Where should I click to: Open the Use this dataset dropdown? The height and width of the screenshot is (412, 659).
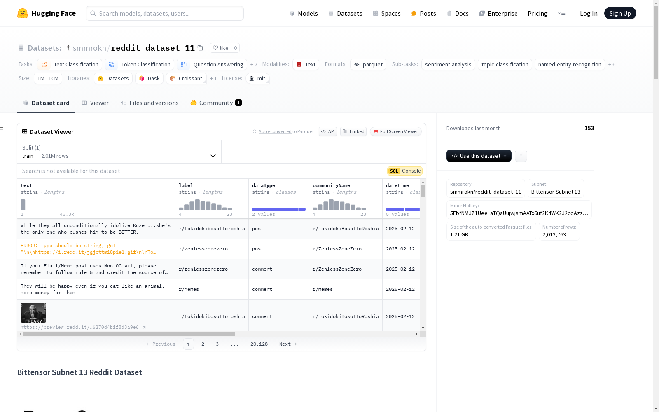pyautogui.click(x=479, y=156)
